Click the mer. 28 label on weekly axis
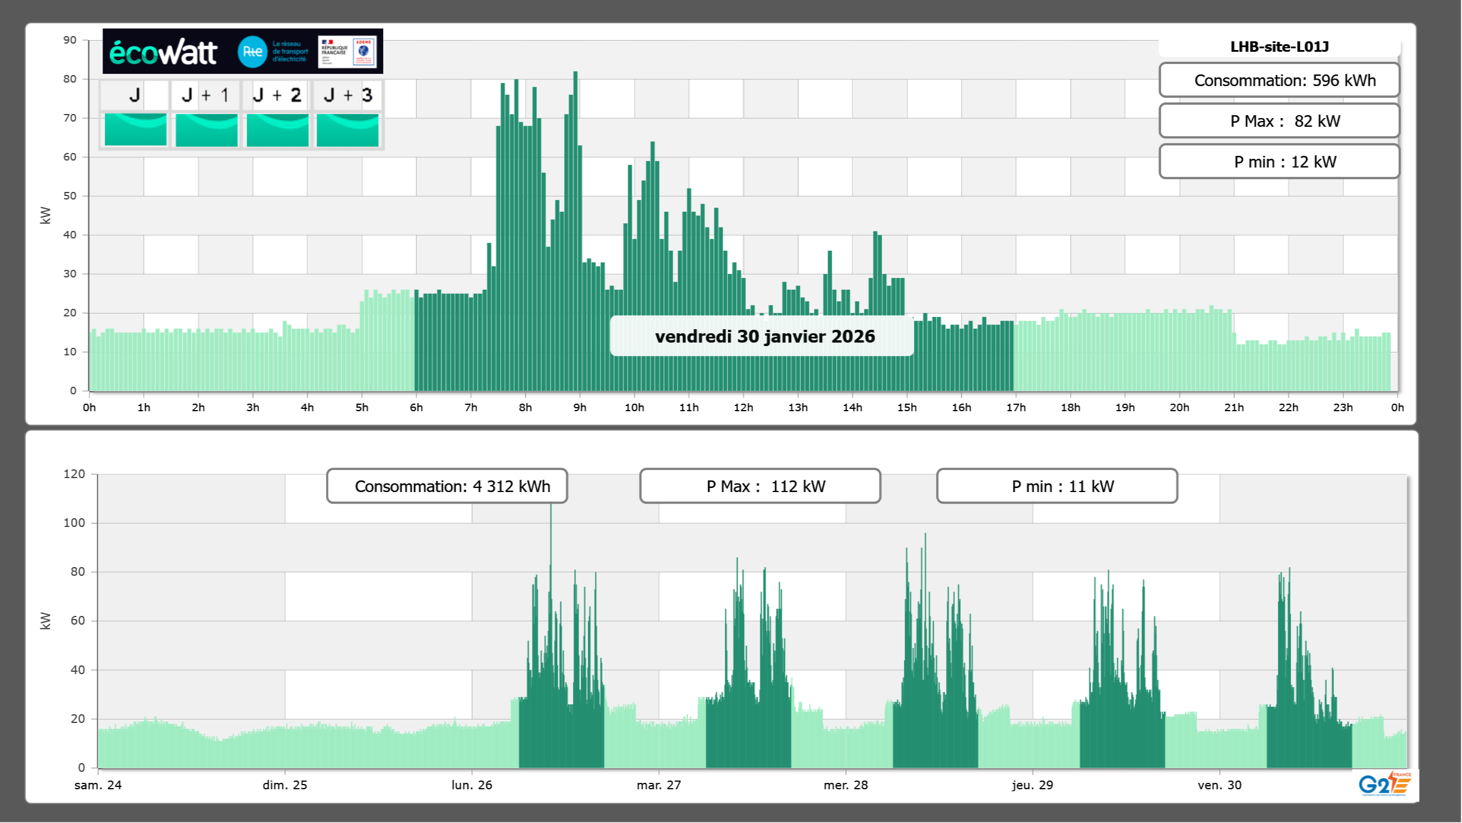Screen dimensions: 1462x823 click(x=845, y=785)
